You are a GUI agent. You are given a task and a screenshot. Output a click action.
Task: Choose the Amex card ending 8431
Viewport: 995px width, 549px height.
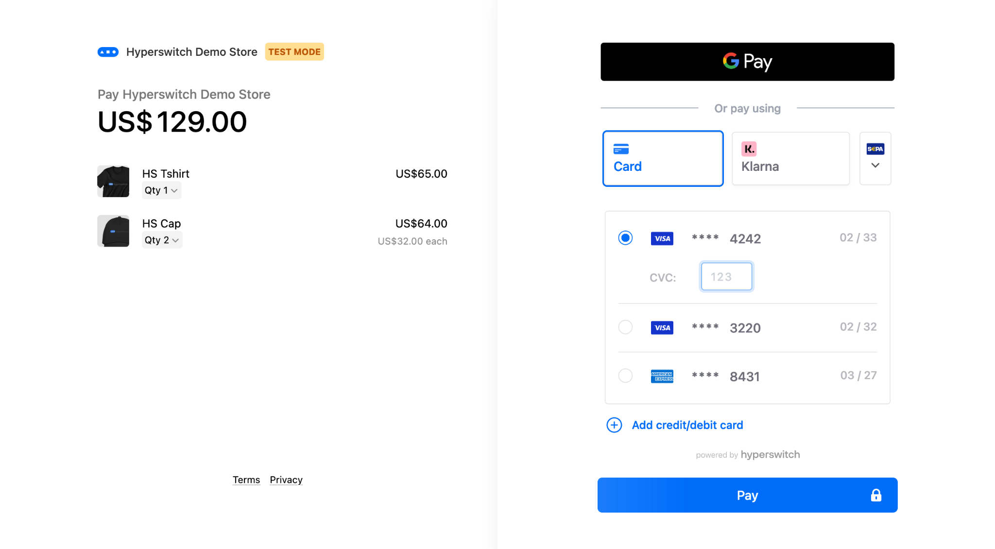click(625, 376)
